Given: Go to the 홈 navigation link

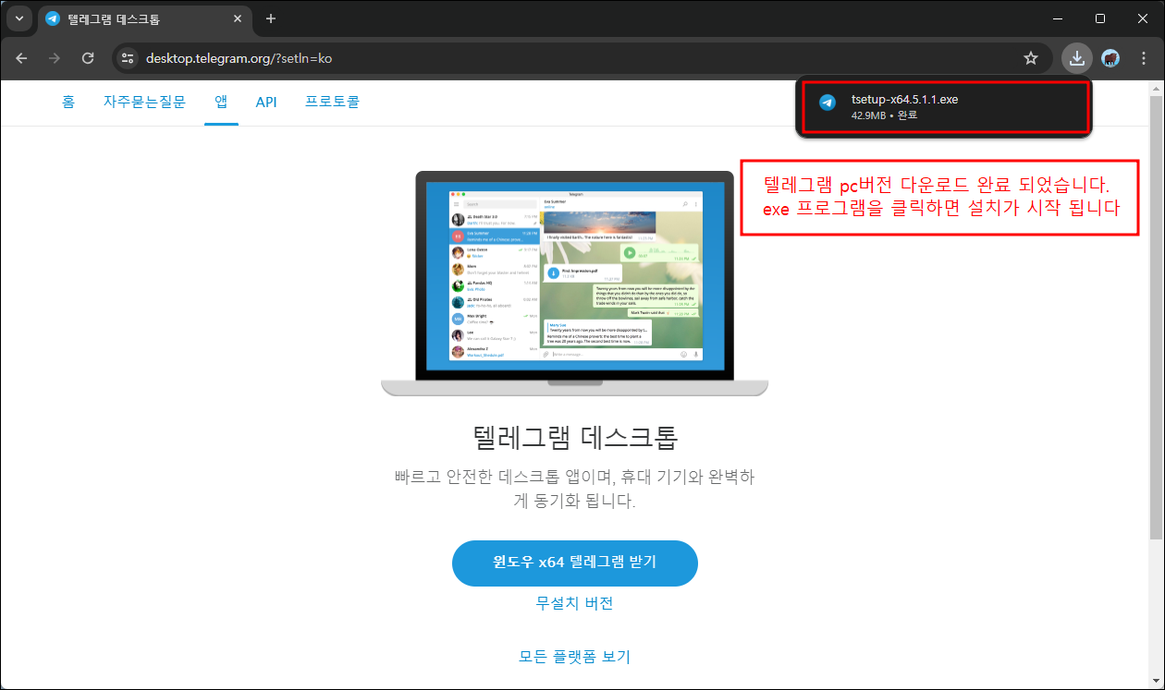Looking at the screenshot, I should point(68,102).
